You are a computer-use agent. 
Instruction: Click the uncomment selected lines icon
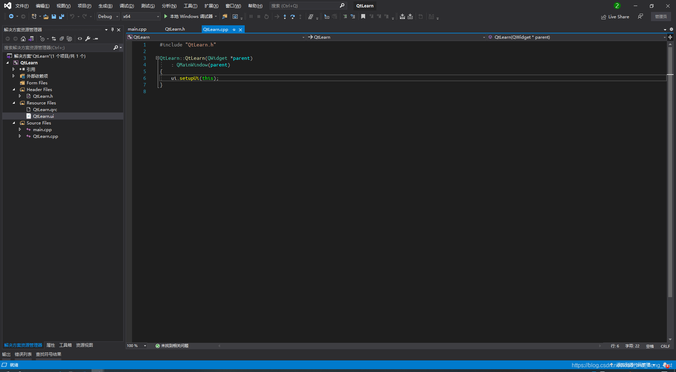click(353, 17)
